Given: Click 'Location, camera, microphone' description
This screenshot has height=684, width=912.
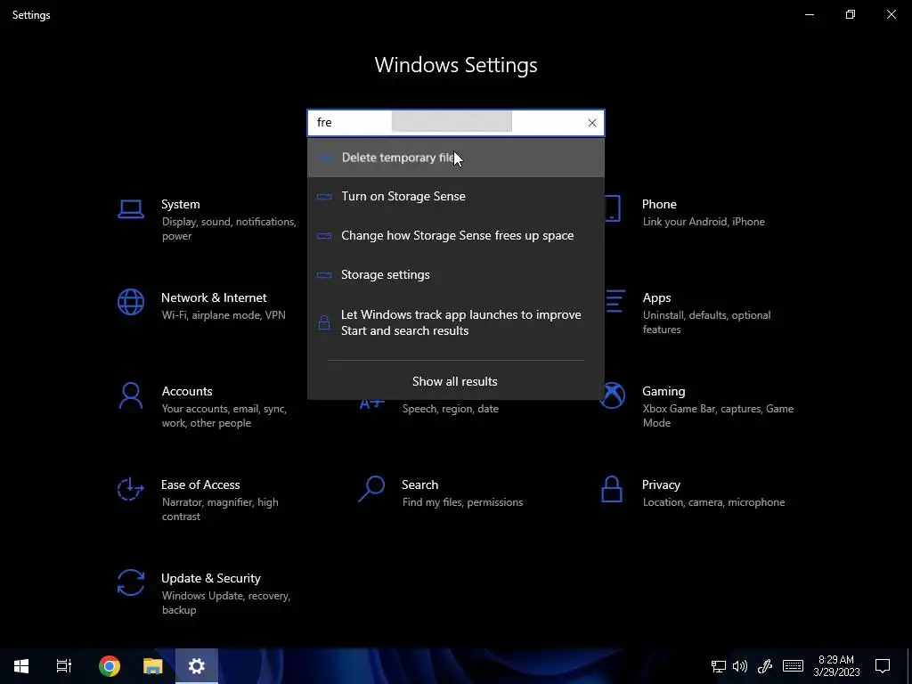Looking at the screenshot, I should pyautogui.click(x=713, y=502).
